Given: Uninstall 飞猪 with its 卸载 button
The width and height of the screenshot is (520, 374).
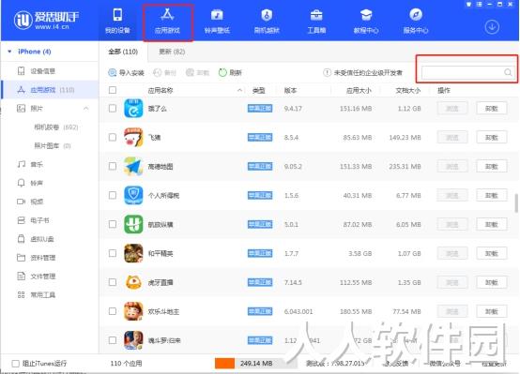Looking at the screenshot, I should coord(492,137).
